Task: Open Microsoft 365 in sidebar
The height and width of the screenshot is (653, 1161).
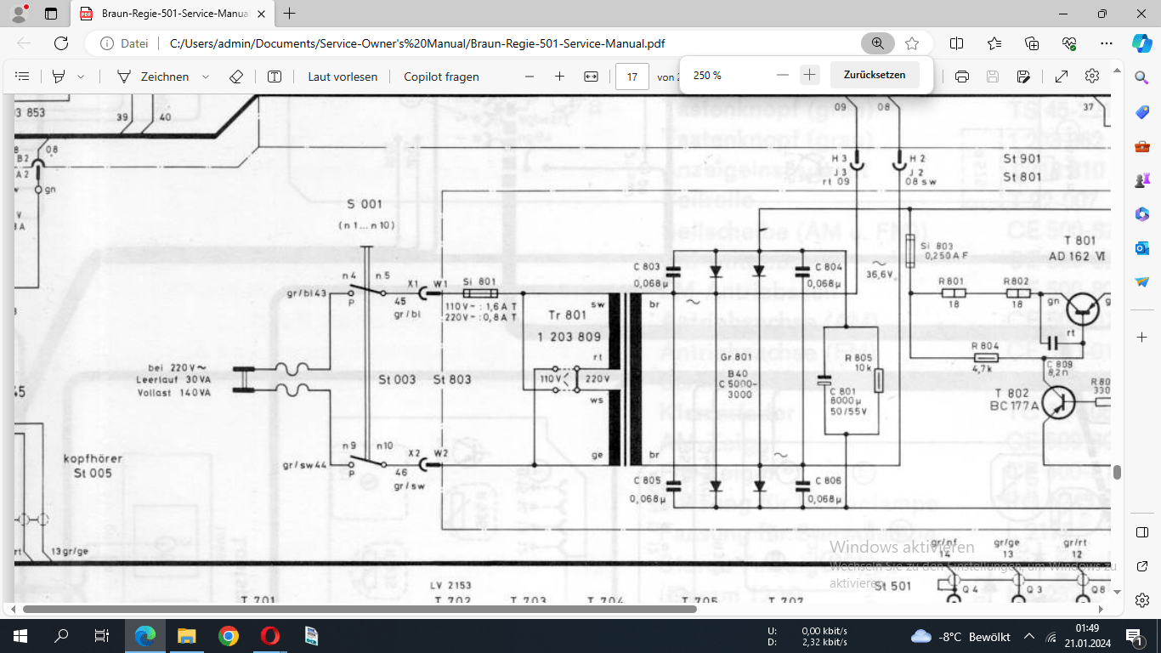Action: (1141, 214)
